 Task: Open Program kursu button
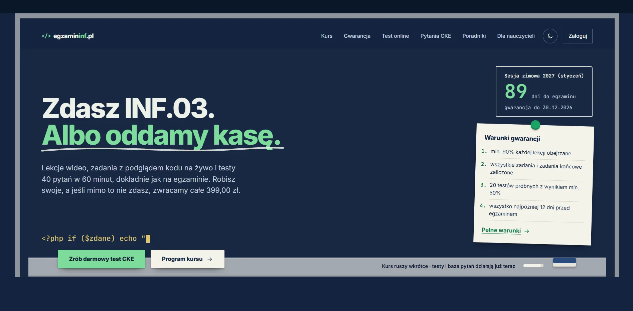click(x=187, y=259)
